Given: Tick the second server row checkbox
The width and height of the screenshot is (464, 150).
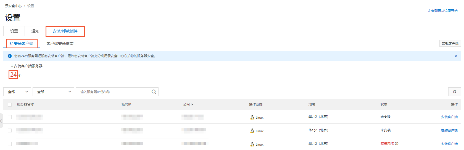Looking at the screenshot, I should click(x=10, y=130).
